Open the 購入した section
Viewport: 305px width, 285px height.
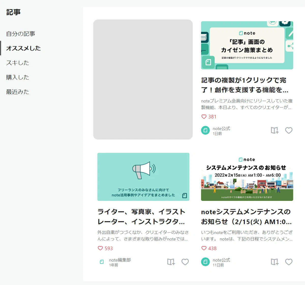click(18, 77)
